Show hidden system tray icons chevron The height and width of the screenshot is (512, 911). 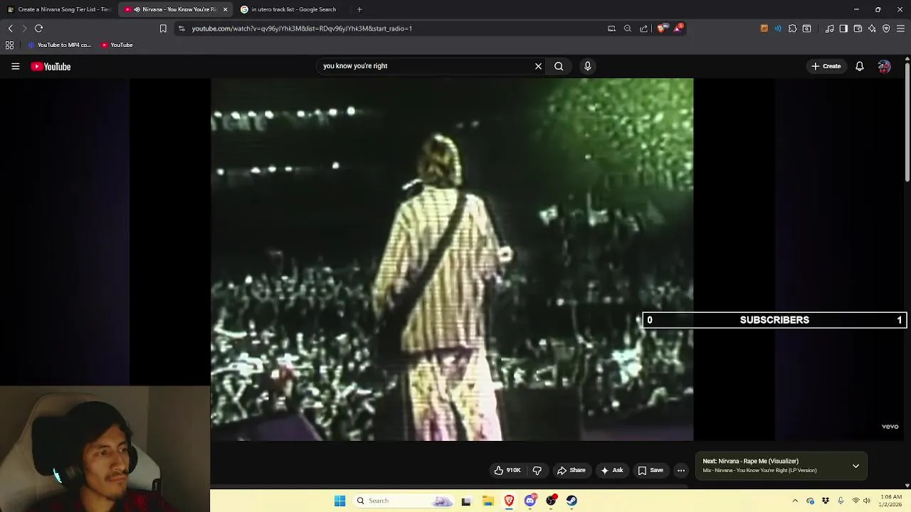(795, 501)
